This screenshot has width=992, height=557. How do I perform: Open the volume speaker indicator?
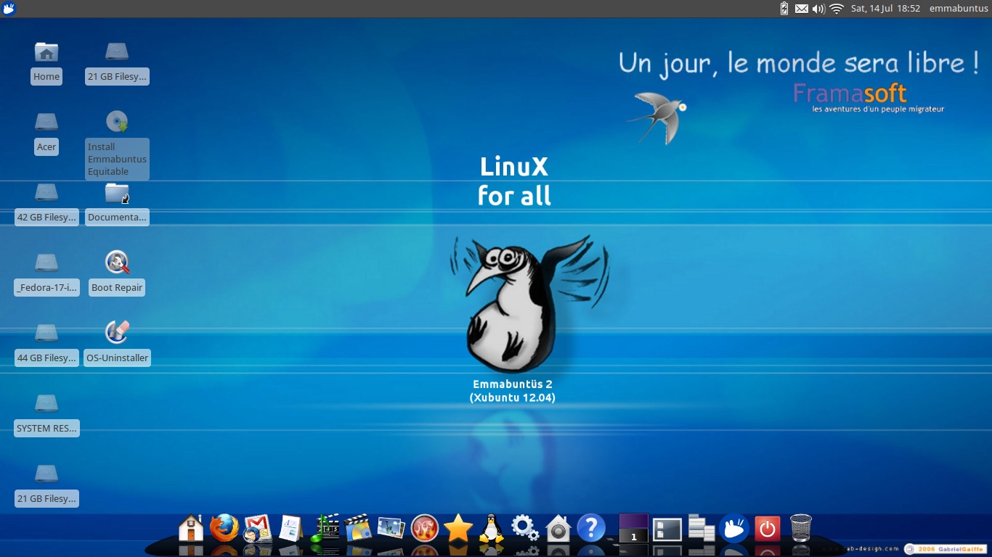818,9
